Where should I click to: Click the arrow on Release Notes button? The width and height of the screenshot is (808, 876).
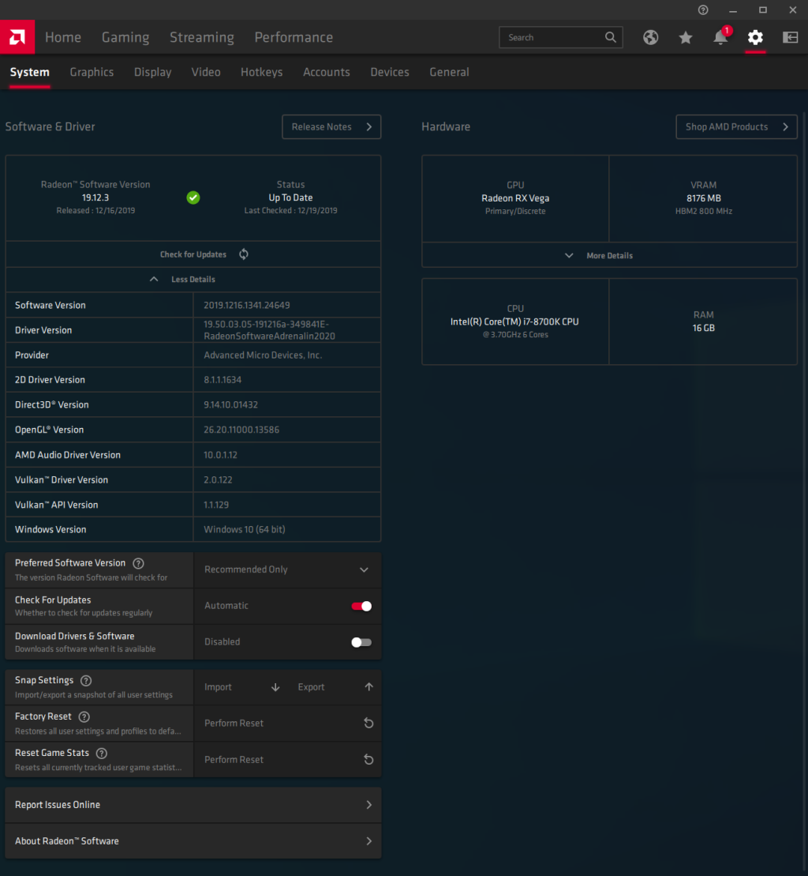(368, 127)
